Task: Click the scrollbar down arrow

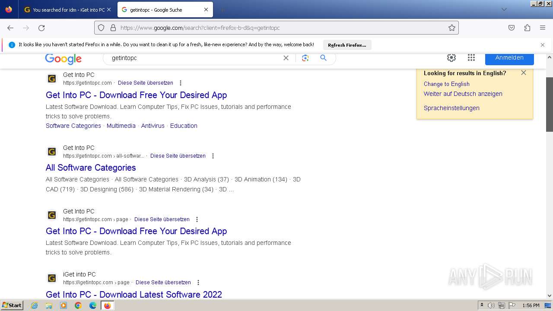Action: (x=550, y=296)
